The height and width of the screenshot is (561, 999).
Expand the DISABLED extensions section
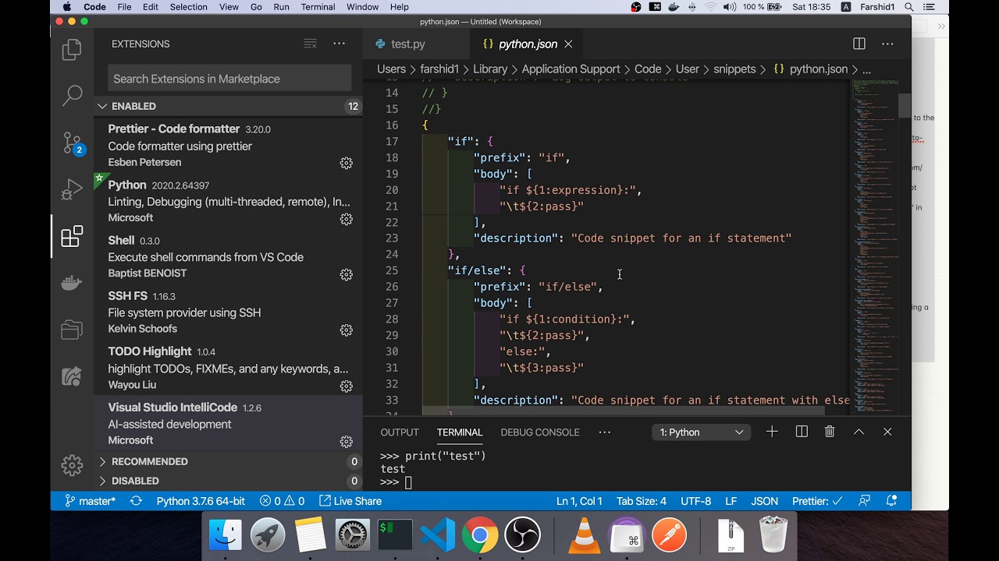(228, 481)
